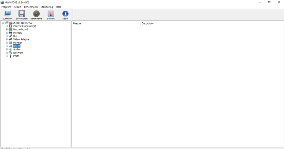Open the Sensors thermometer icon
Screen dimensions: 284x149
coord(51,14)
